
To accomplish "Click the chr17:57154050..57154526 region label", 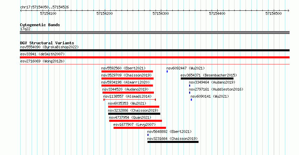I will (x=44, y=7).
